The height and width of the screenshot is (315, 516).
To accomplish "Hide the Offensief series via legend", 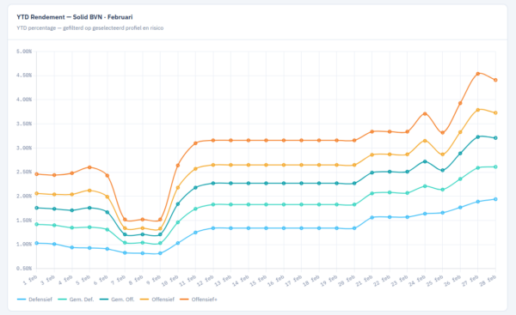I will pyautogui.click(x=157, y=300).
